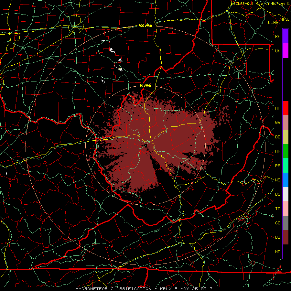The width and height of the screenshot is (291, 291).
Task: Click the GC gray legend swatch
Action: tap(286, 223)
